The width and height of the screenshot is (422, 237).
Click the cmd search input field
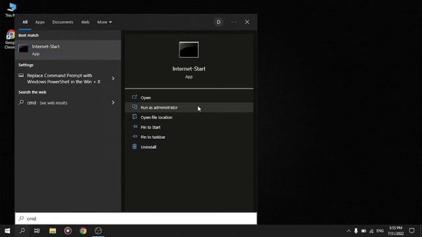[136, 219]
